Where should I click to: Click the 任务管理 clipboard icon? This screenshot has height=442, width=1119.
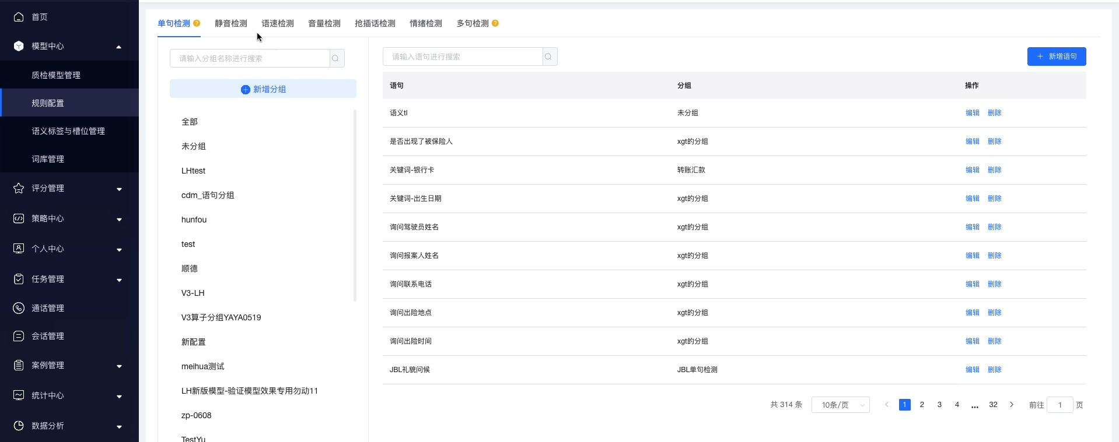pos(19,279)
